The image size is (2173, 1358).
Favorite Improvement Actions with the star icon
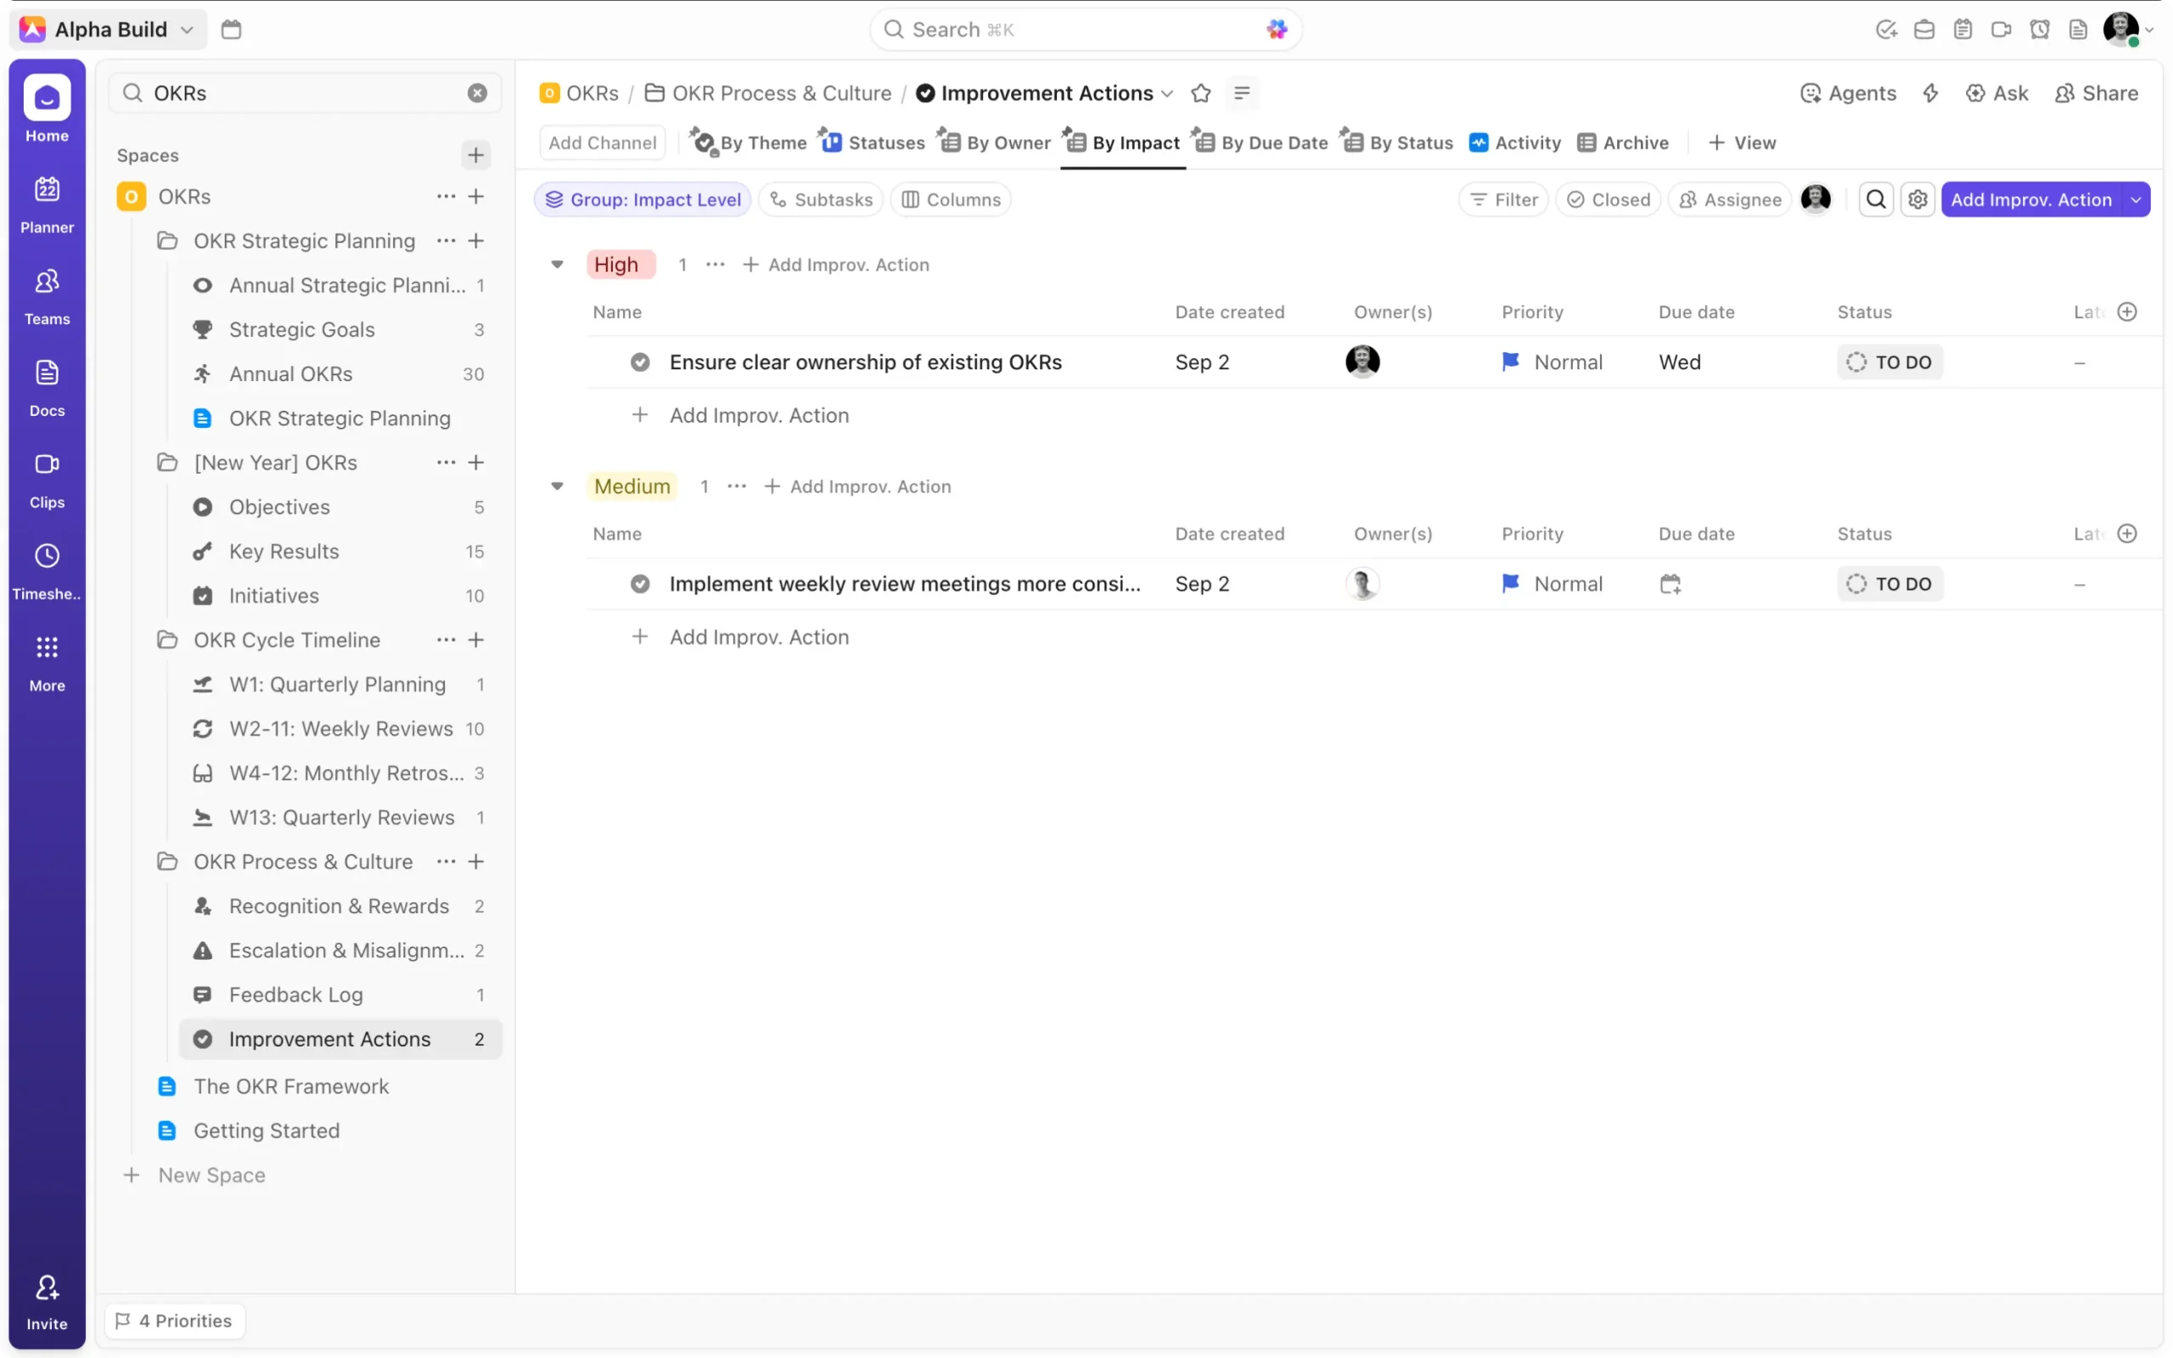coord(1200,93)
